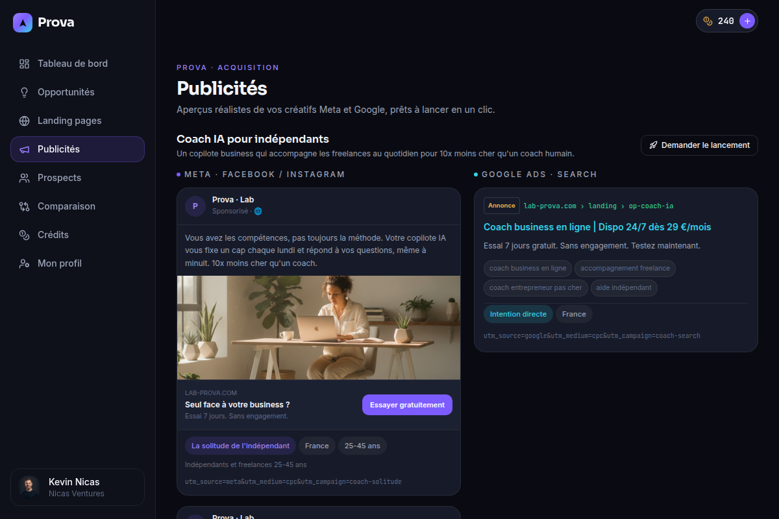Screen dimensions: 779x519
Task: Select the Opportunités lightbulb icon
Action: [x=25, y=92]
